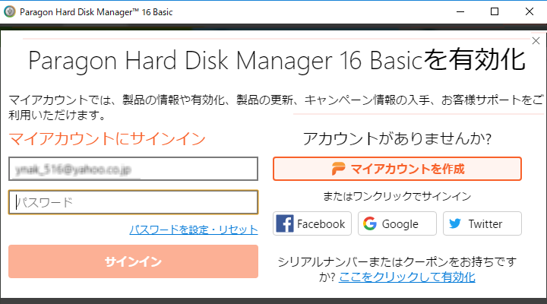Click into the パスワード field
Image resolution: width=547 pixels, height=304 pixels.
coord(133,202)
